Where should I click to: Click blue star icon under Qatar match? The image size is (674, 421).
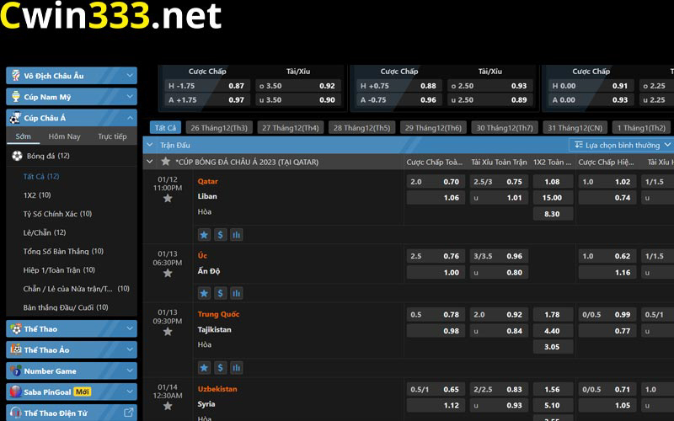click(204, 235)
